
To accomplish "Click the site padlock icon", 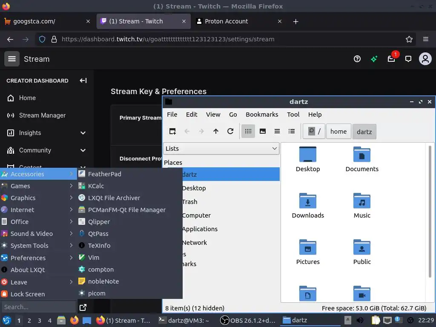I will (54, 39).
